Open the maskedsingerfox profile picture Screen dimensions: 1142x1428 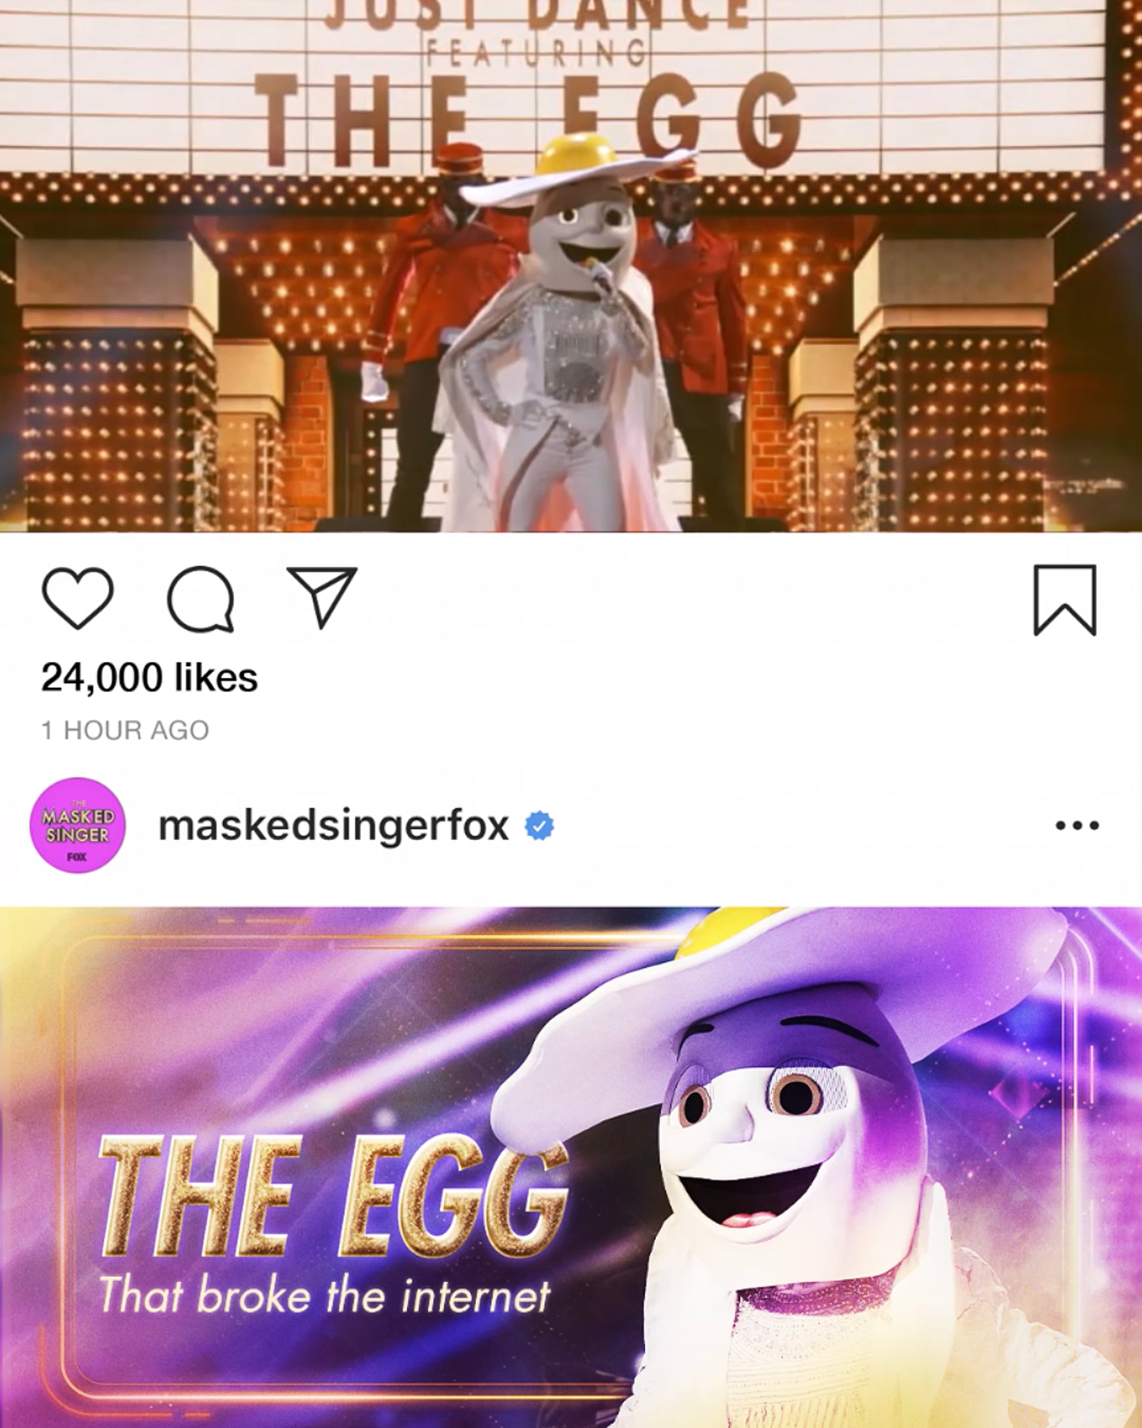[x=78, y=825]
